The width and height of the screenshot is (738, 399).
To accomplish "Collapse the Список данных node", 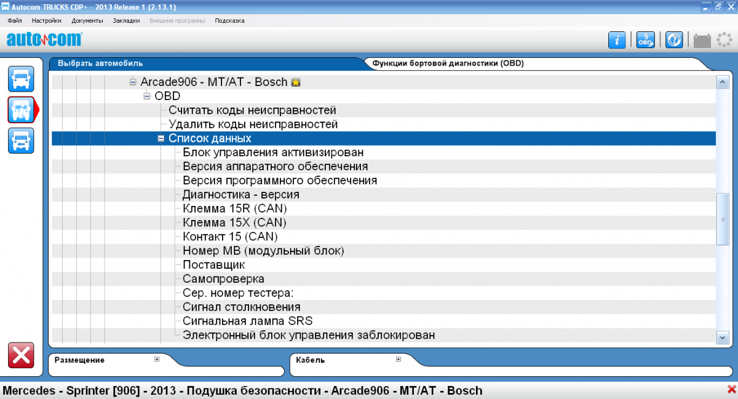I will pyautogui.click(x=161, y=138).
